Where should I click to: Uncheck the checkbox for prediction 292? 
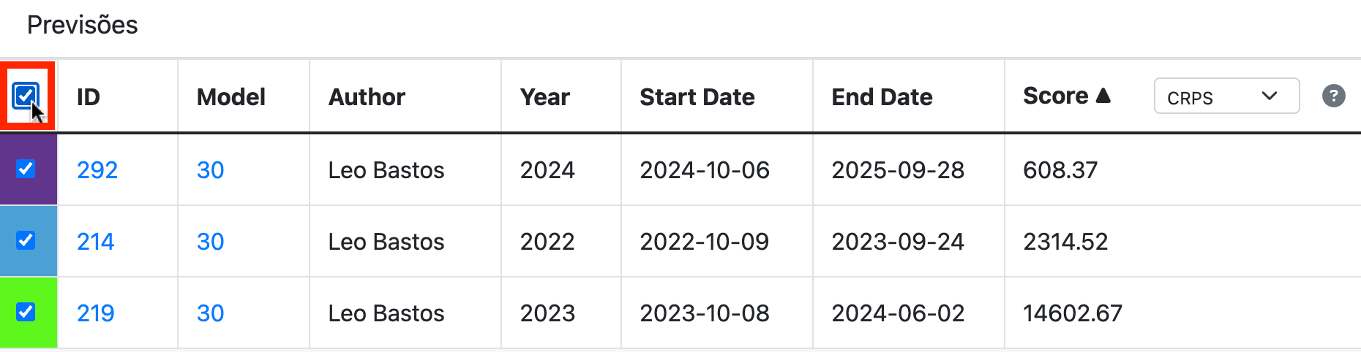[x=26, y=169]
